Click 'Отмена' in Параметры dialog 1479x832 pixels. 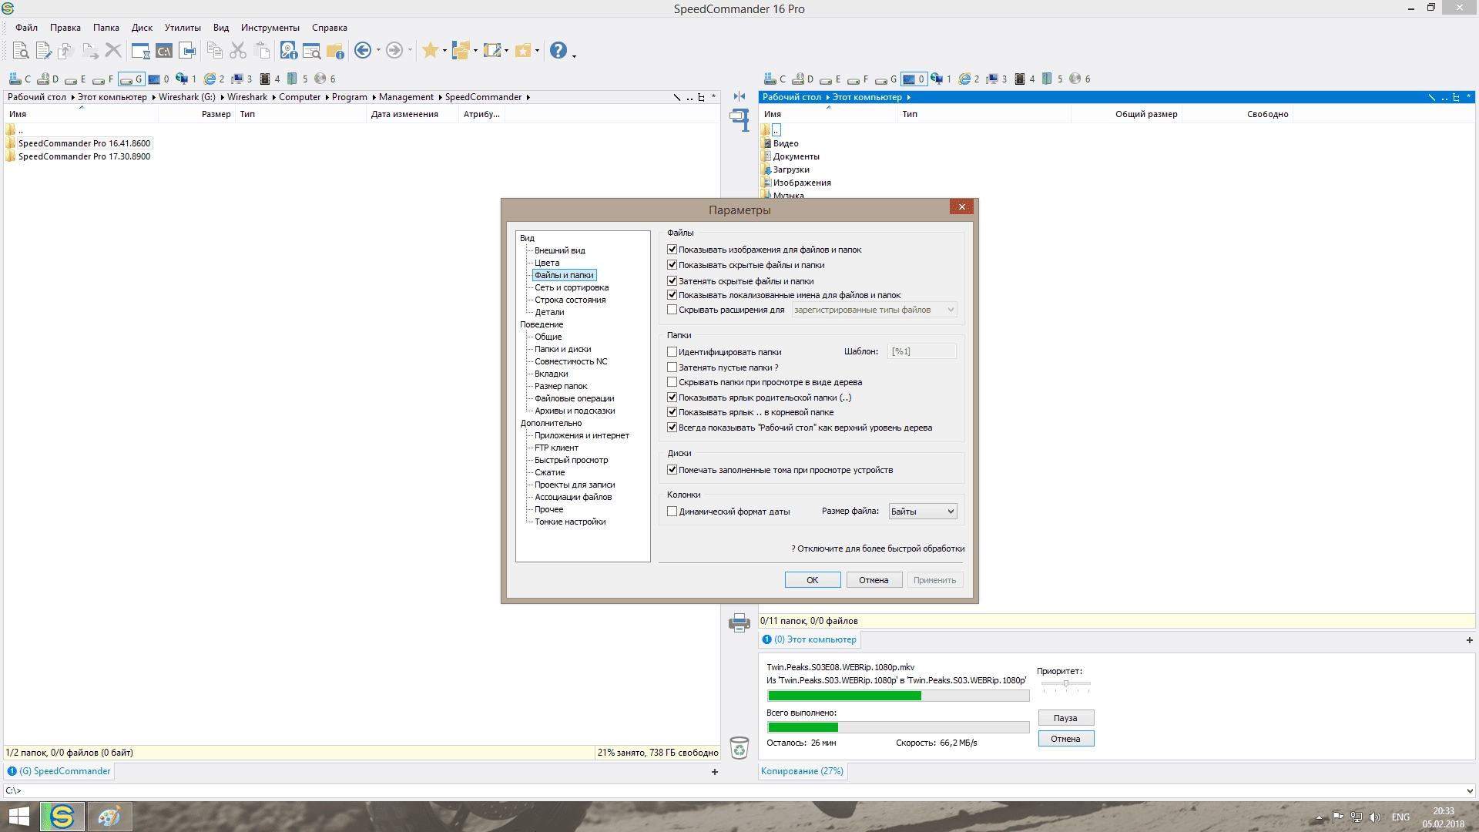click(874, 580)
